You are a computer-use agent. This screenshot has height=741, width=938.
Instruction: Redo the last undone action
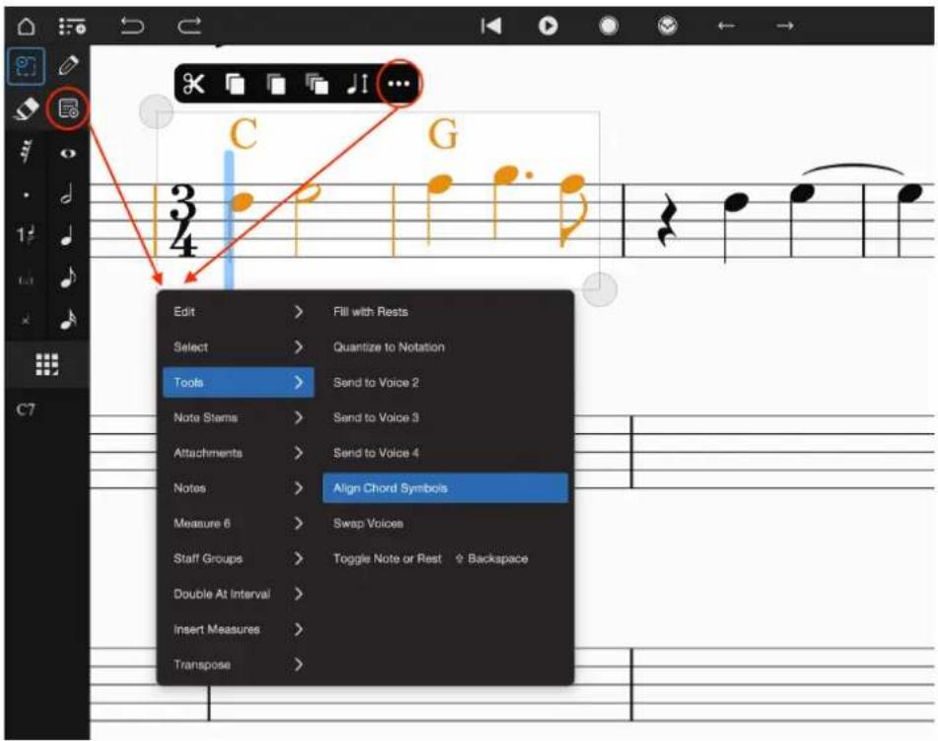click(189, 26)
